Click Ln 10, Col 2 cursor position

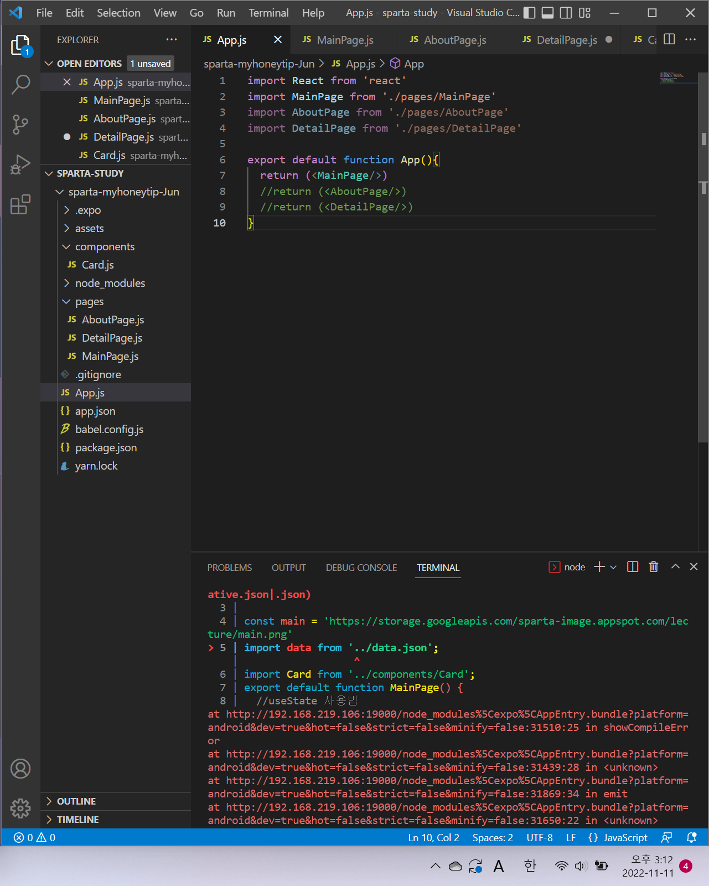(434, 837)
